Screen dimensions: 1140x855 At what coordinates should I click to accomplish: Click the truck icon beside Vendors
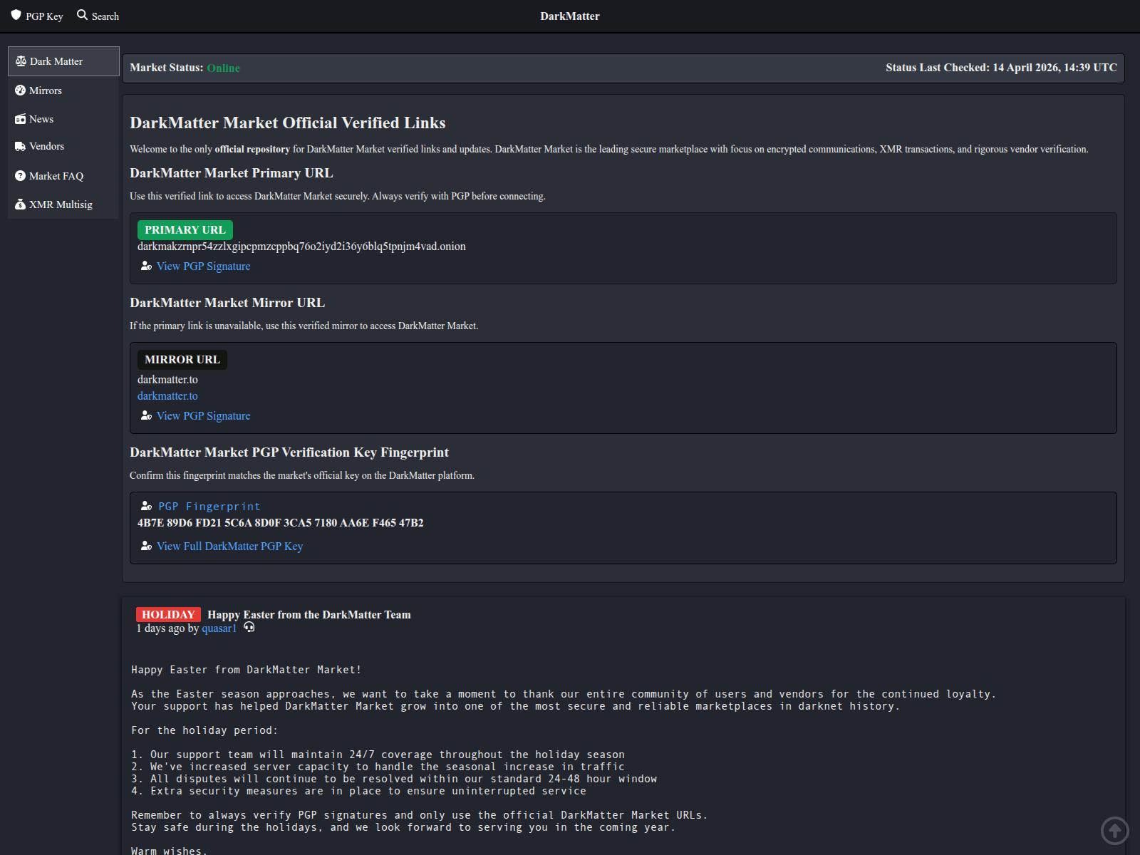pyautogui.click(x=20, y=147)
